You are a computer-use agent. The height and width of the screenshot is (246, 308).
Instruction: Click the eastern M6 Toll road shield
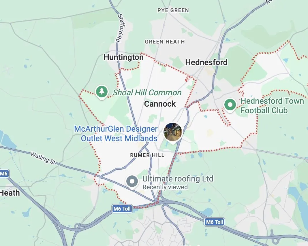click(x=214, y=222)
